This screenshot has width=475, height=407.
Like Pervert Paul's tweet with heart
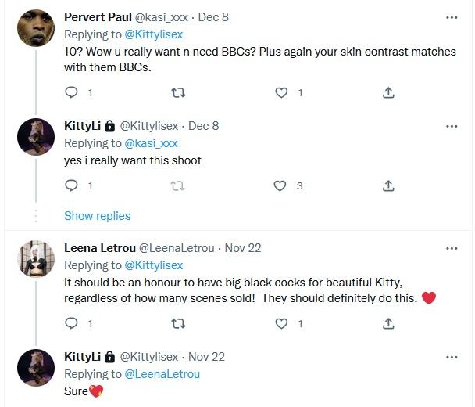point(282,93)
